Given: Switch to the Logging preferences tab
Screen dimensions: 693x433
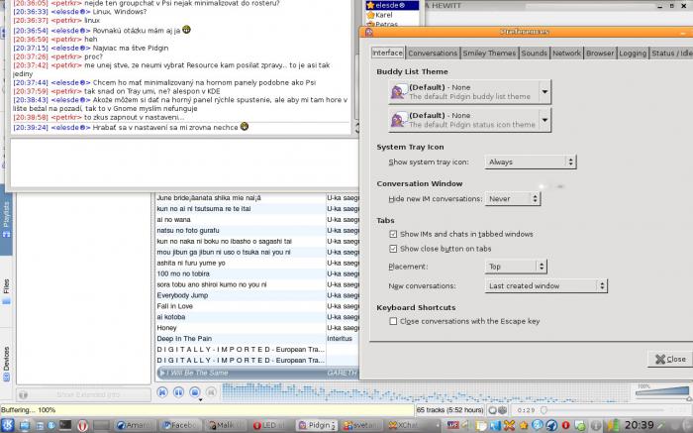Looking at the screenshot, I should 633,54.
